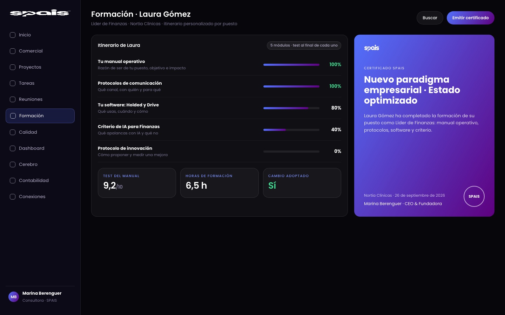
Task: Click the icon beside Tareas
Action: [13, 83]
